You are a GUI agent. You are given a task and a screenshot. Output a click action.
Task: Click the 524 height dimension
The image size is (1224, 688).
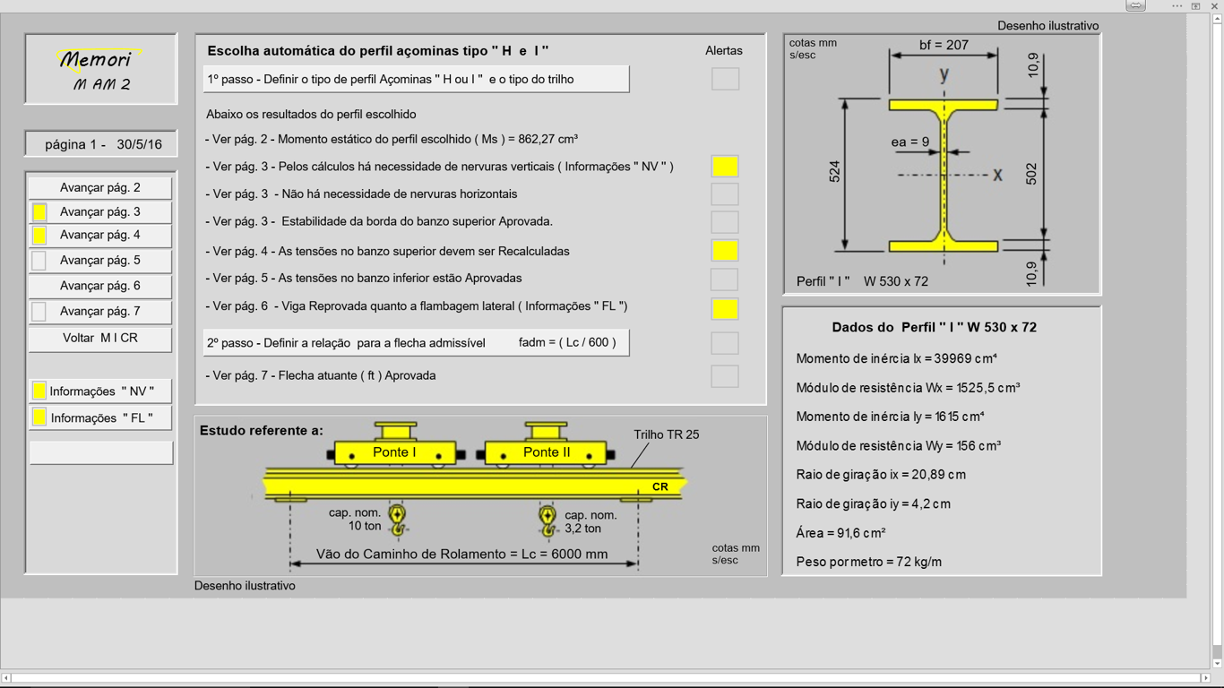coord(835,171)
